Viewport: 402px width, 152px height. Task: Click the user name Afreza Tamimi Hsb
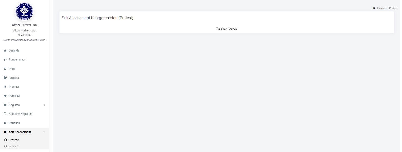[x=24, y=25]
